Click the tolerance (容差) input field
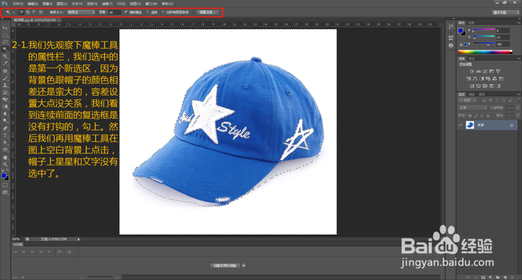The width and height of the screenshot is (522, 280). click(114, 12)
